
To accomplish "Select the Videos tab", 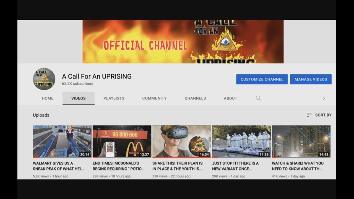I will (x=79, y=98).
